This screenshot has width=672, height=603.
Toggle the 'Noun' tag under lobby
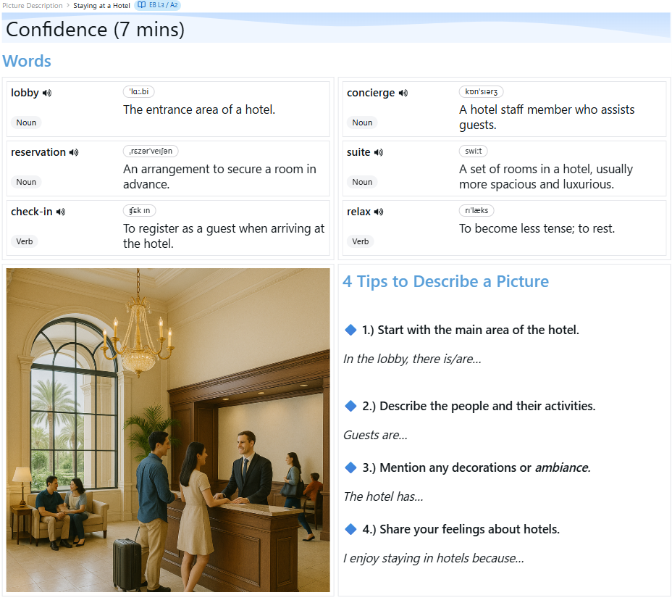point(26,122)
